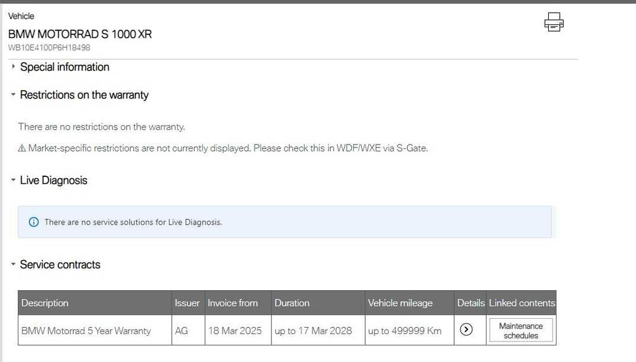Open service contract details arrow icon
The width and height of the screenshot is (636, 362).
coord(466,330)
